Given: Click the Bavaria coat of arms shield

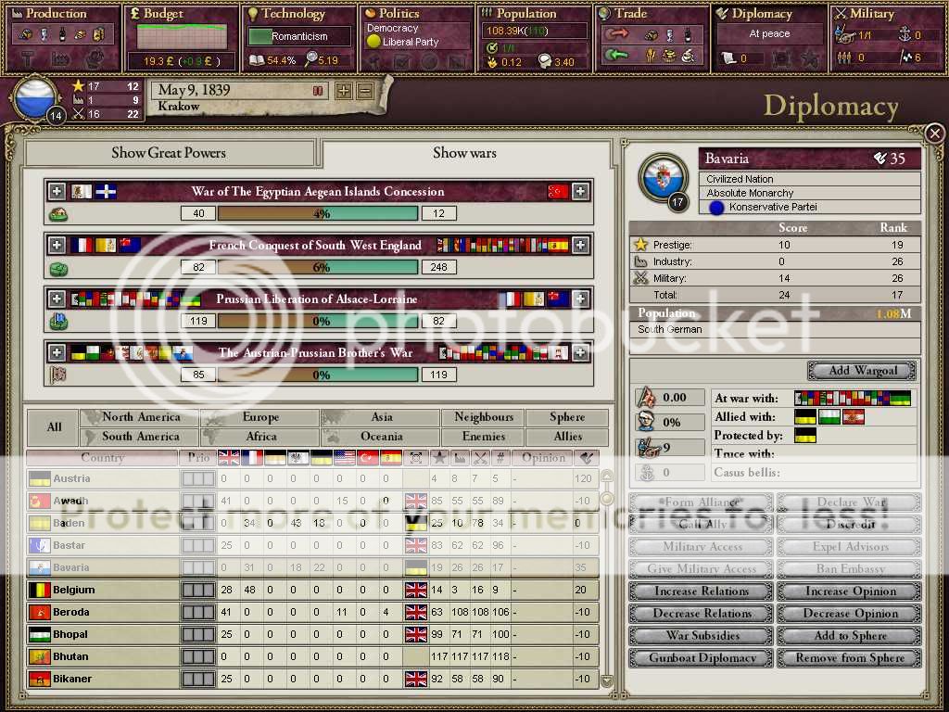Looking at the screenshot, I should 664,177.
